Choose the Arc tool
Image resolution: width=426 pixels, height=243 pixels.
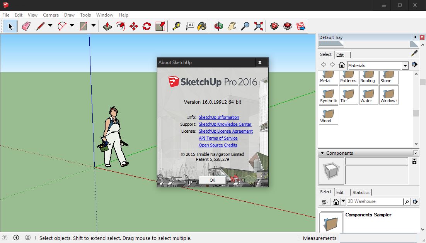tap(62, 26)
